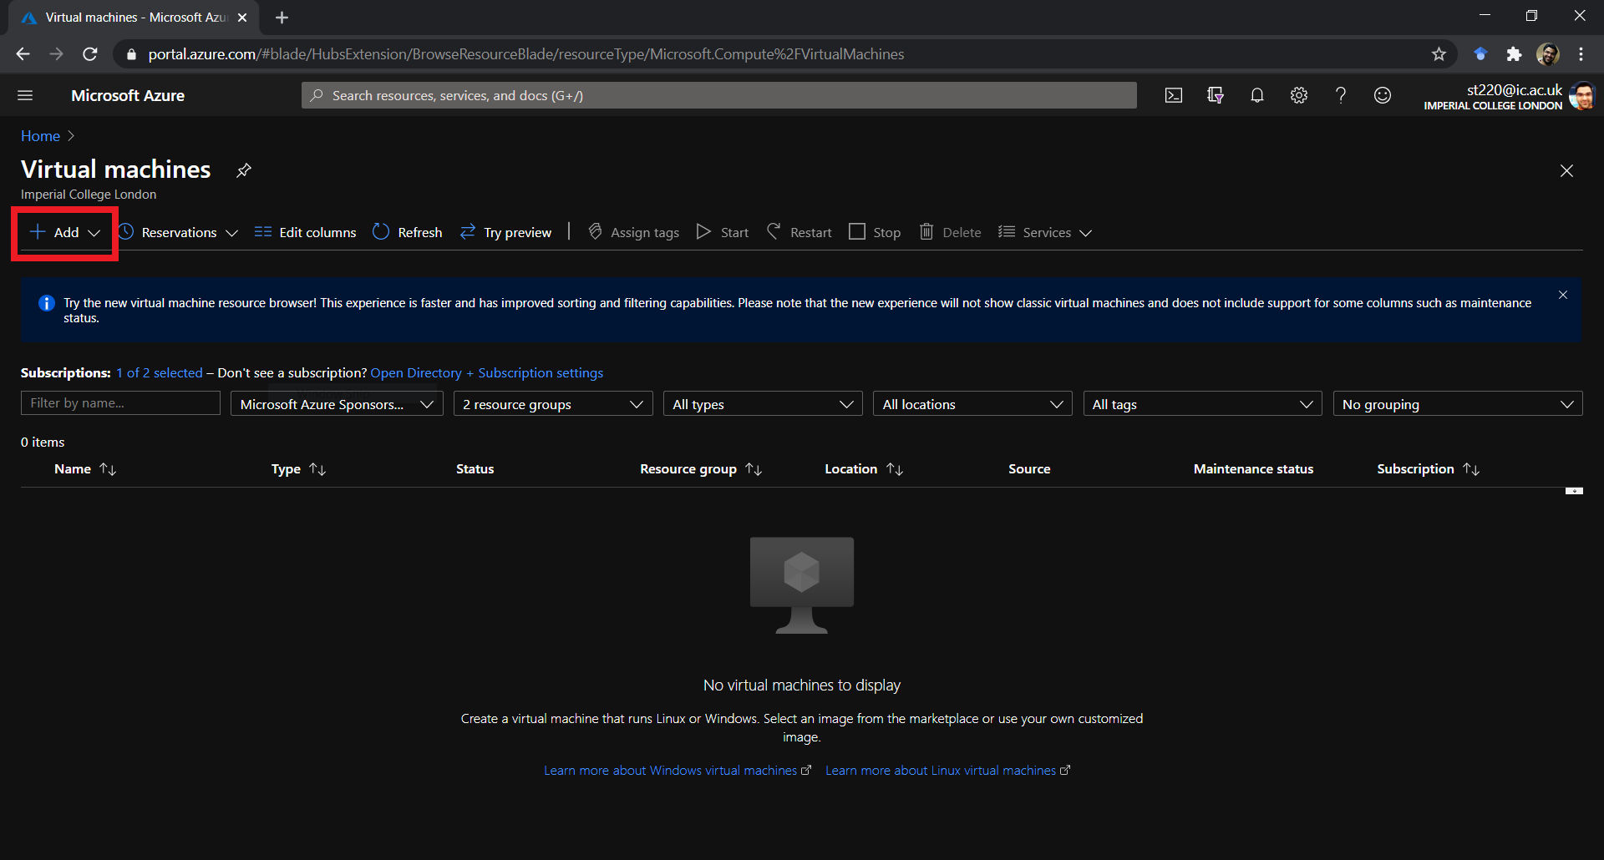This screenshot has height=860, width=1604.
Task: Focus the Filter by name field
Action: (120, 403)
